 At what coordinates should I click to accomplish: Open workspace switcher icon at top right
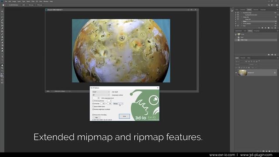pyautogui.click(x=272, y=5)
